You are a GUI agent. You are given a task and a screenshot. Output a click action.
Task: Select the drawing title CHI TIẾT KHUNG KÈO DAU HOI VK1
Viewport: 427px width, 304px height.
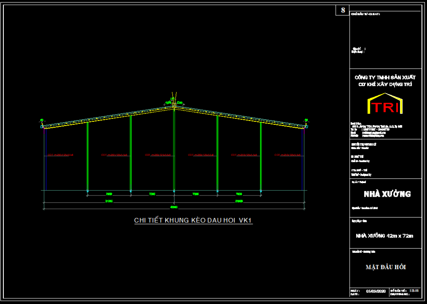click(x=193, y=221)
